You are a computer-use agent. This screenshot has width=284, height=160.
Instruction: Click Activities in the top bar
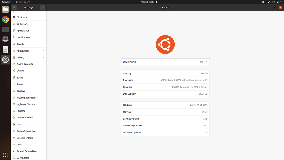[x=6, y=2]
